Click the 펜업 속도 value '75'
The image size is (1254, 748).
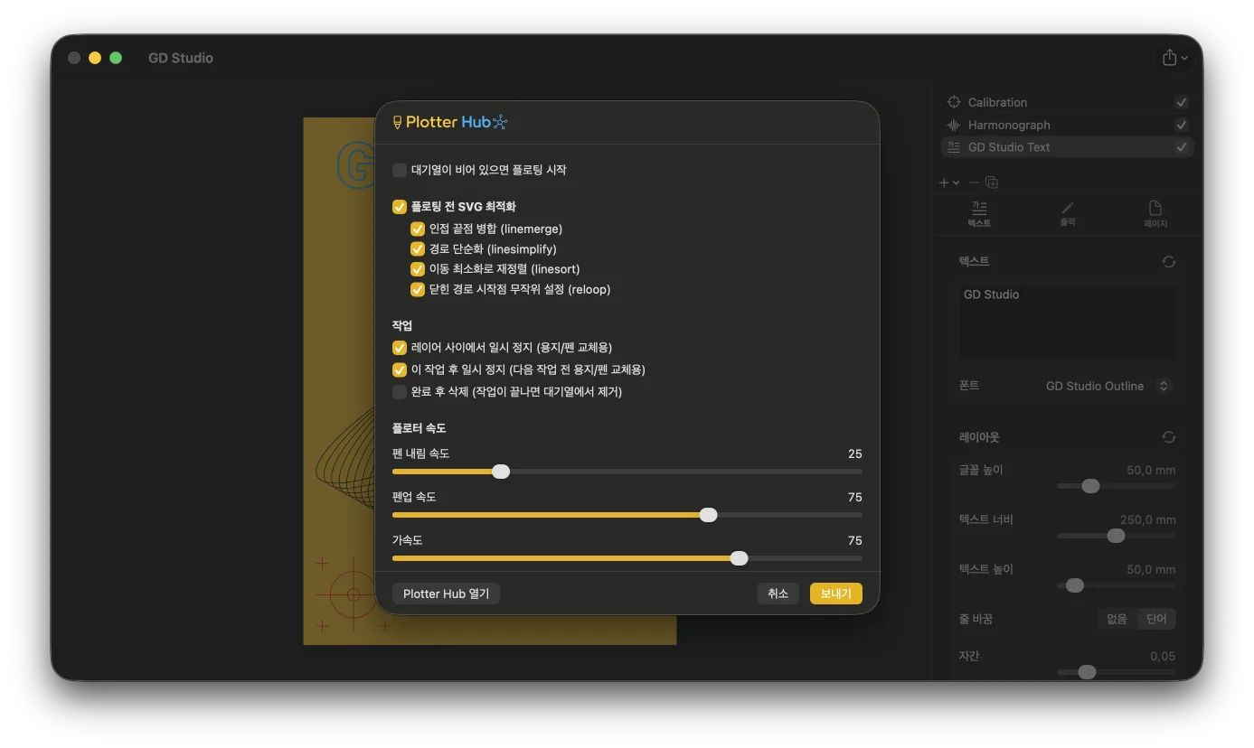855,497
